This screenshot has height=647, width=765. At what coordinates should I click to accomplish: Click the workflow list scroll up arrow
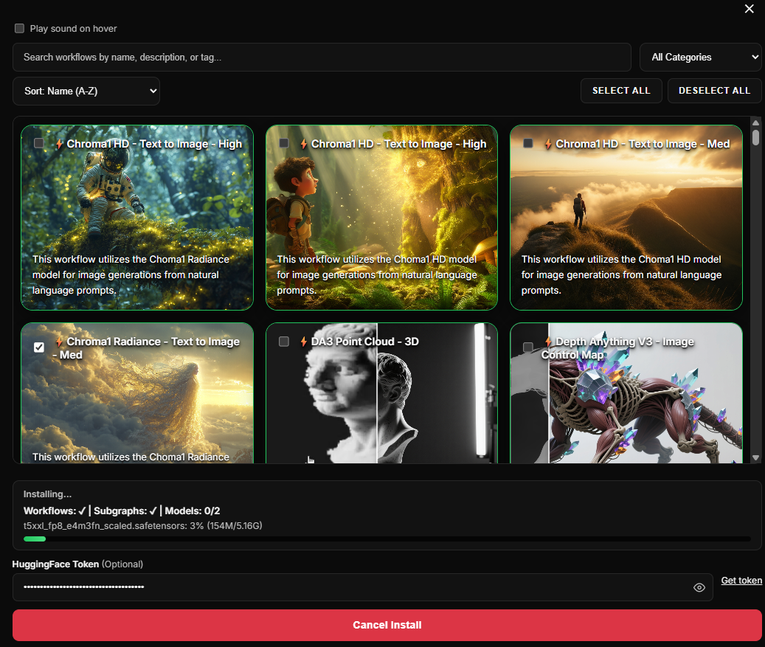(755, 122)
